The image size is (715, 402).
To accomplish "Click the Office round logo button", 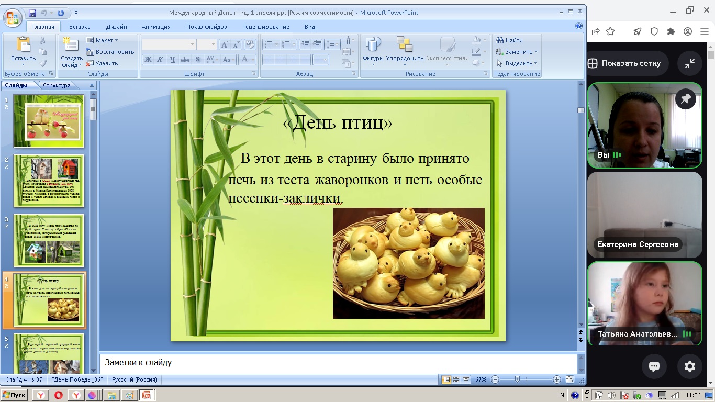I will click(12, 17).
